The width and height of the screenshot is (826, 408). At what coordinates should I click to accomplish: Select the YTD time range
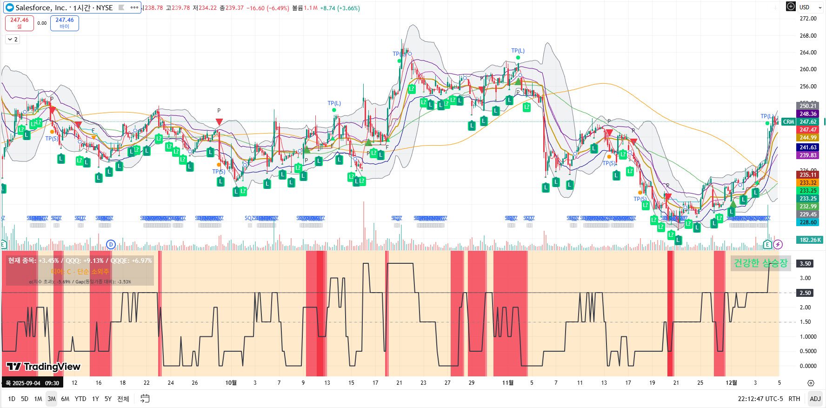[80, 399]
